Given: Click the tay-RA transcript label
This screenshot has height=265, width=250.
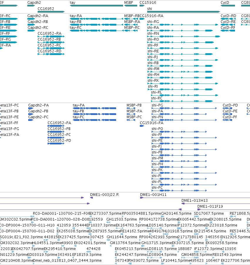Looking at the screenshot, I should coord(76,16).
